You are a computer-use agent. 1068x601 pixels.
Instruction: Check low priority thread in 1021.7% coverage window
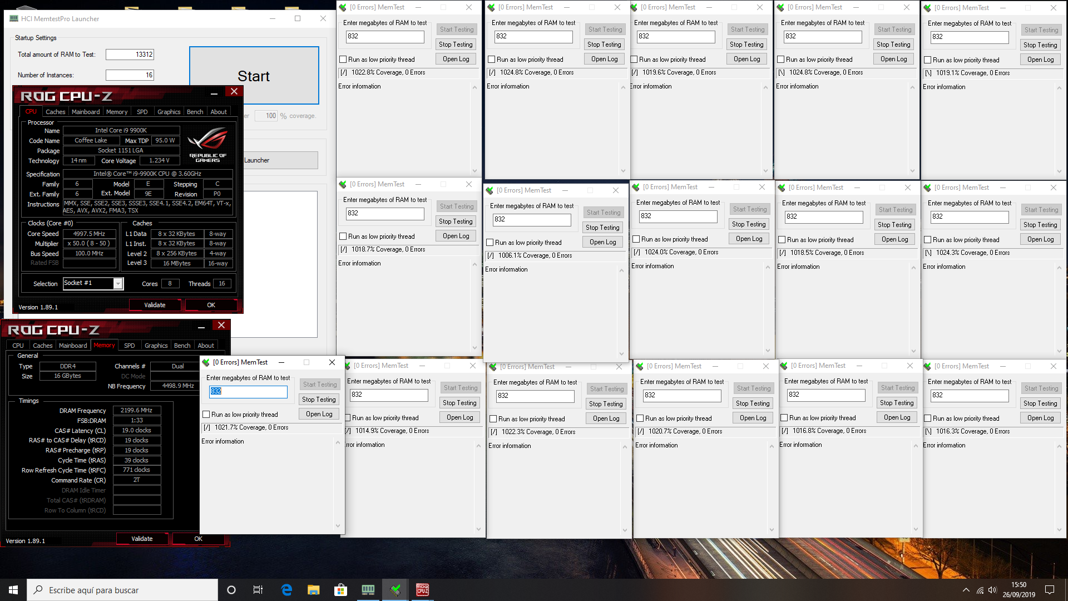pos(206,415)
